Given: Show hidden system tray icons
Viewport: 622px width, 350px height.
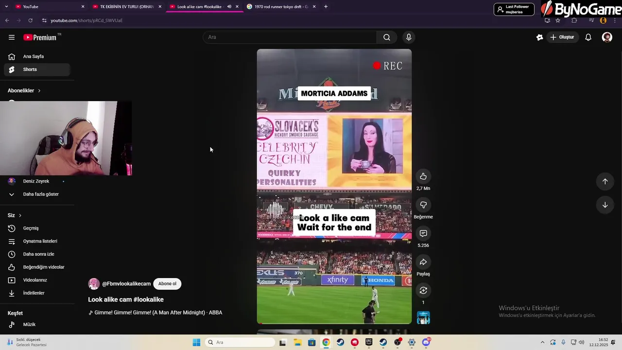Looking at the screenshot, I should [x=542, y=342].
